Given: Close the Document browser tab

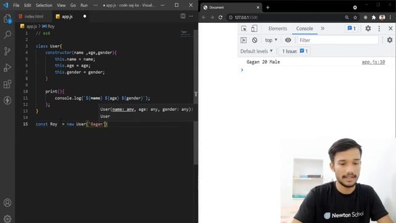Looking at the screenshot, I should [x=258, y=7].
